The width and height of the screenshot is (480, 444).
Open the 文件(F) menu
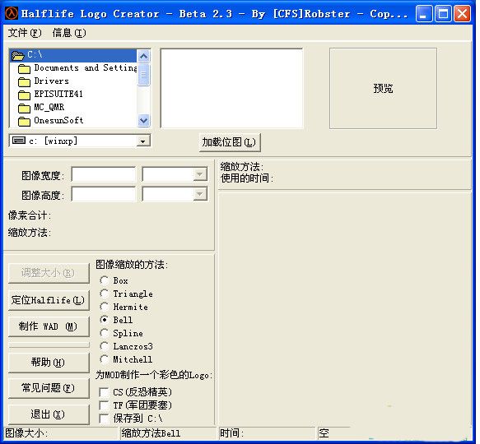[25, 32]
